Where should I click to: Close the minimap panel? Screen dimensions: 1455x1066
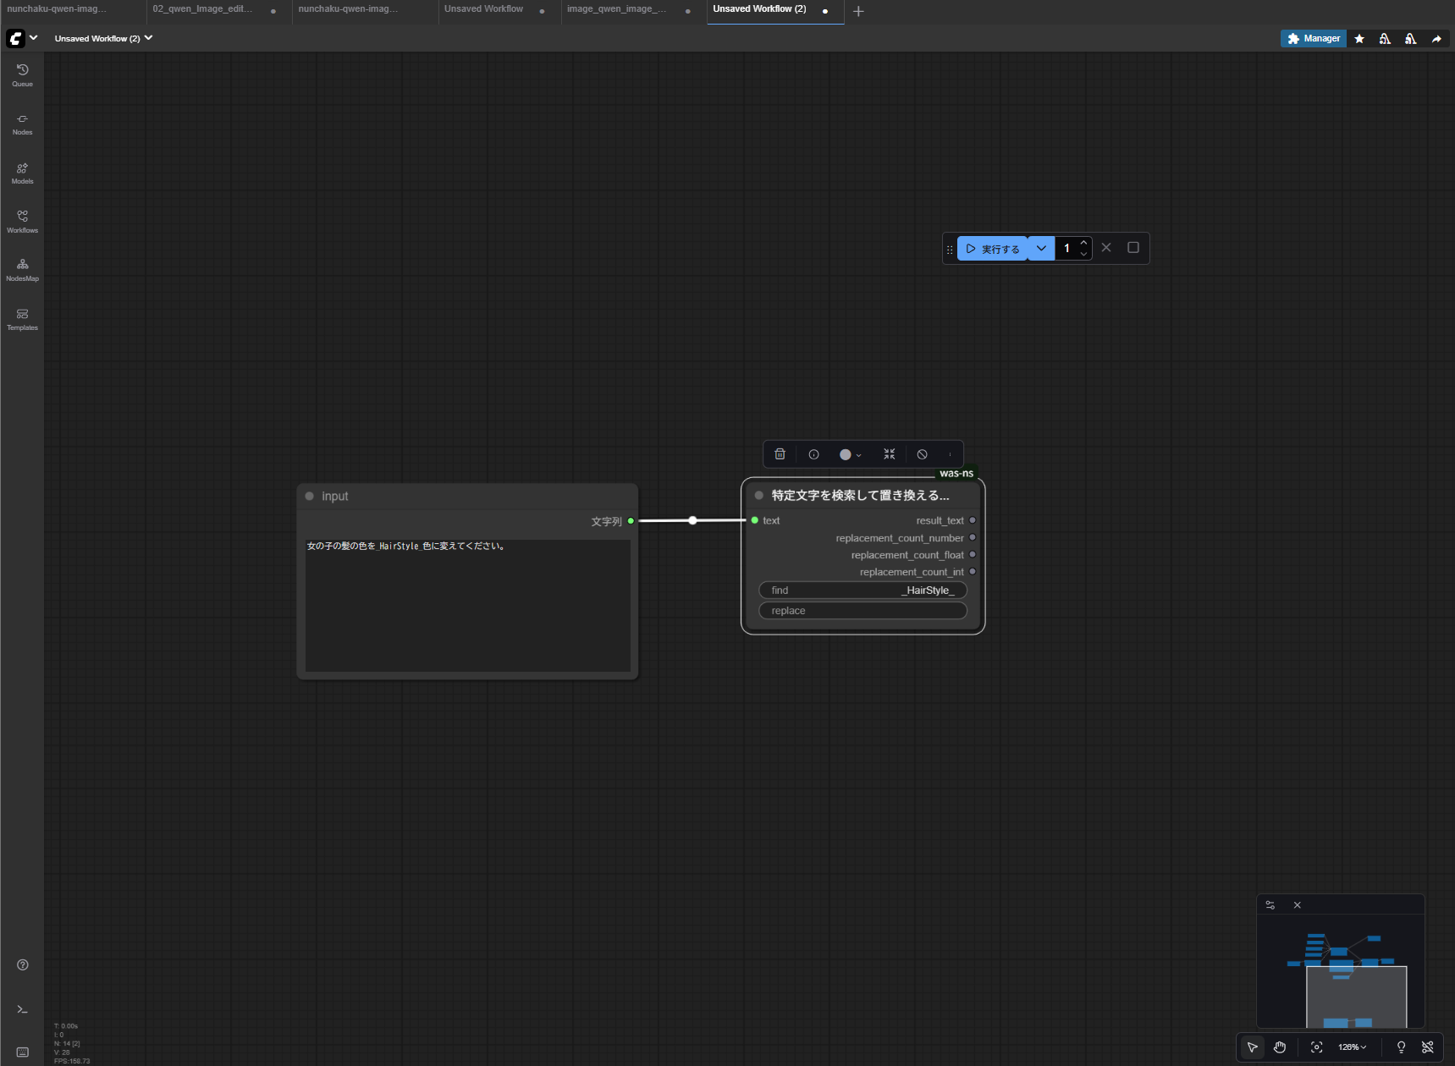pyautogui.click(x=1298, y=905)
